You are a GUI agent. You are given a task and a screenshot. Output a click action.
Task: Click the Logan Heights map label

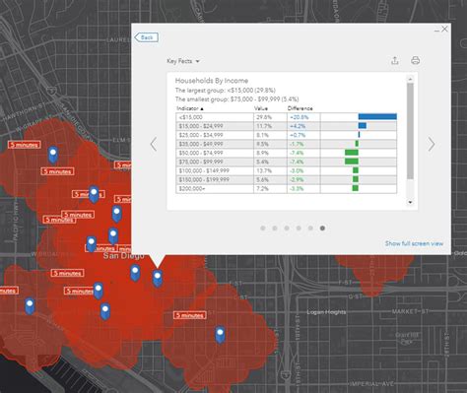click(x=326, y=312)
